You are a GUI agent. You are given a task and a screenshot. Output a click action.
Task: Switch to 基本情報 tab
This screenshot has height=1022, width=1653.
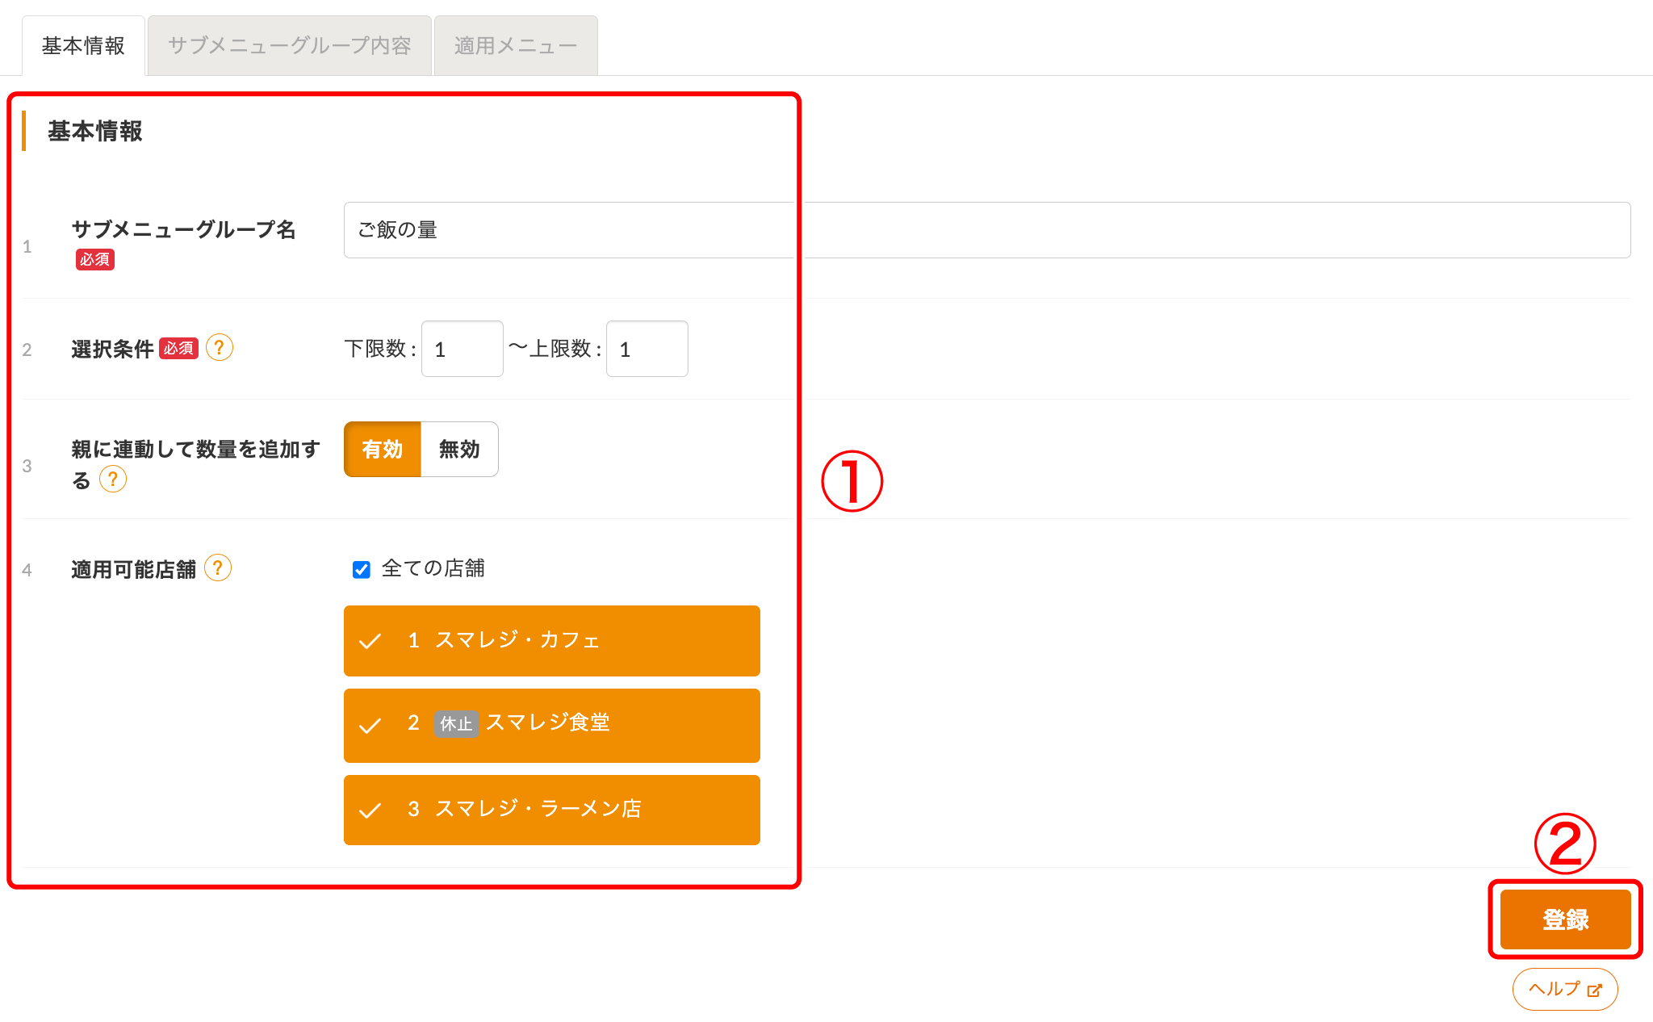point(83,46)
